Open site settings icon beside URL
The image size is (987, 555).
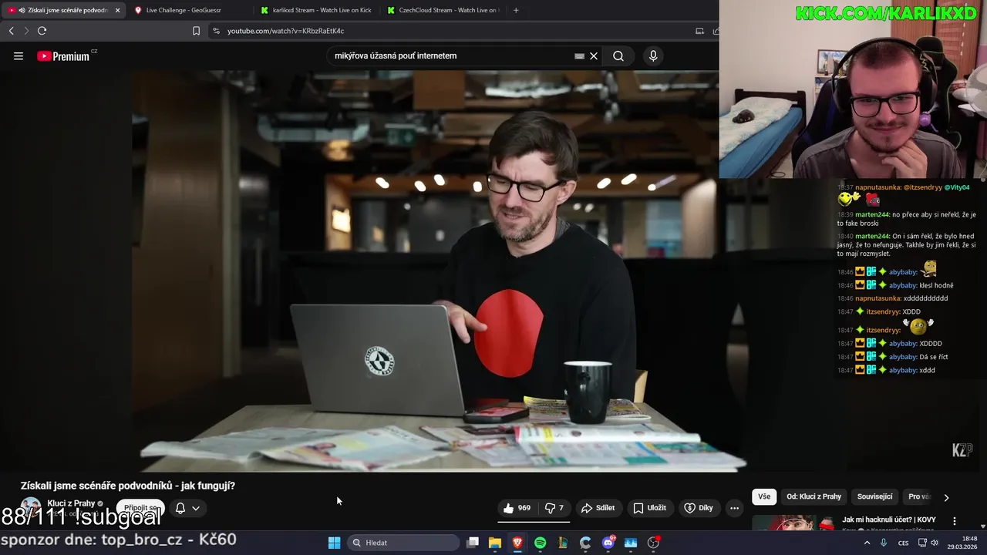(216, 31)
